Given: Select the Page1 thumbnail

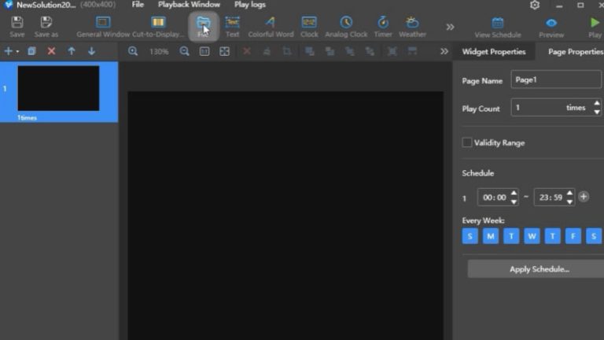Looking at the screenshot, I should (x=58, y=88).
